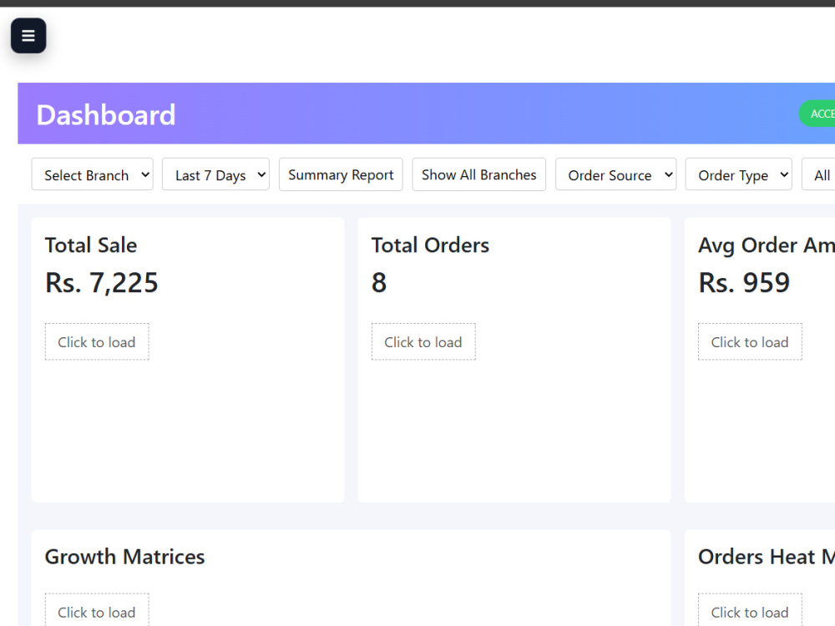This screenshot has width=835, height=626.
Task: Click the Growth Matrices section title
Action: [124, 557]
